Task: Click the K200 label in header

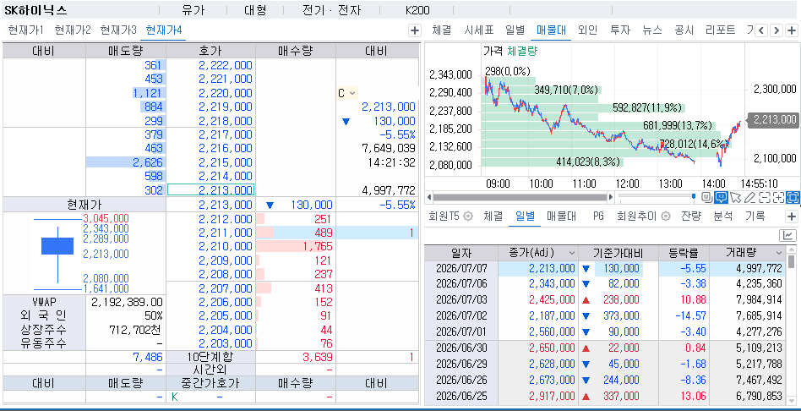Action: coord(417,10)
